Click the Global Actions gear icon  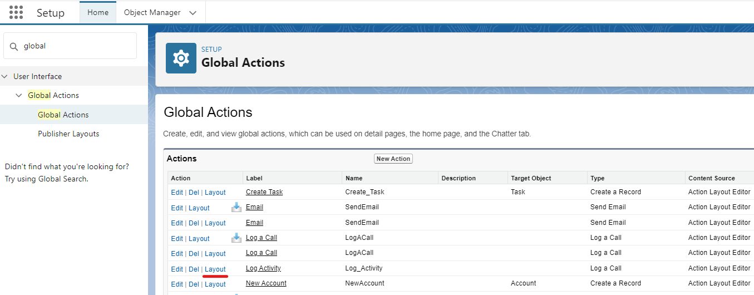click(x=181, y=58)
